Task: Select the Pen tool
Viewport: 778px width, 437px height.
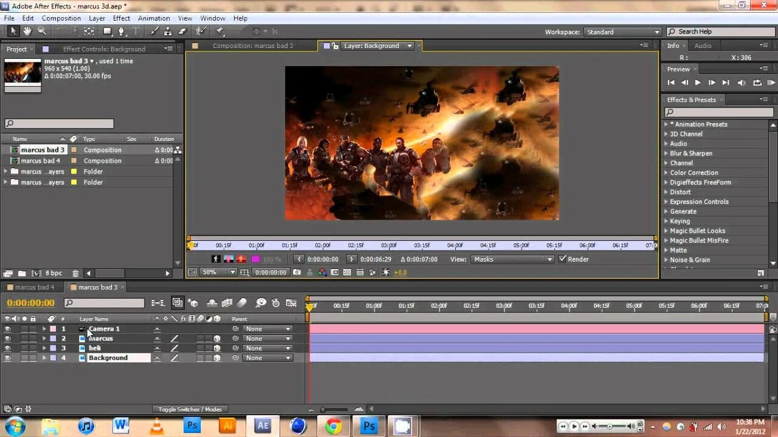Action: coord(122,31)
